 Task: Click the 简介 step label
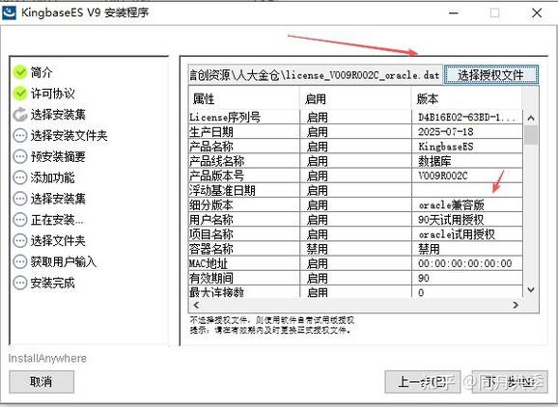pyautogui.click(x=42, y=72)
